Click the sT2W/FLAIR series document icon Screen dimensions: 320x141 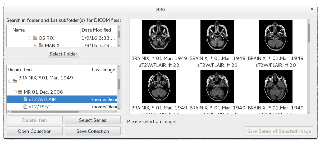(x=25, y=99)
